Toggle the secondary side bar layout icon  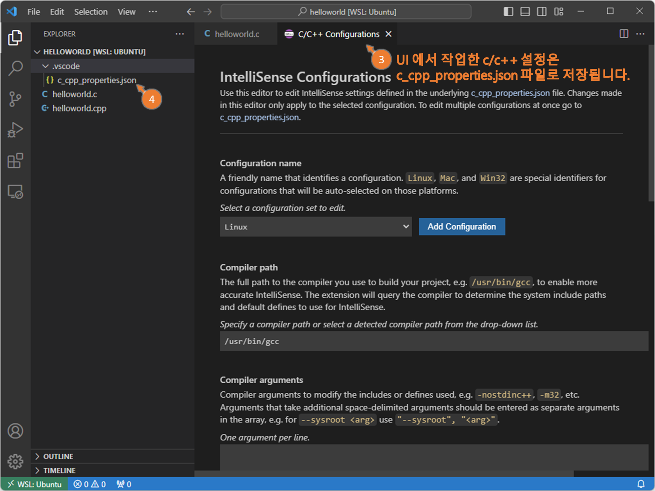[541, 12]
